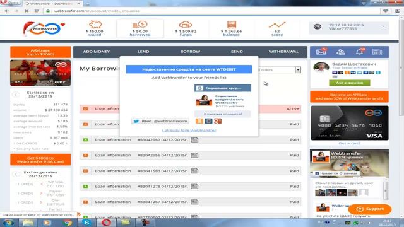The width and height of the screenshot is (404, 227).
Task: Click the browser back arrow
Action: point(7,11)
